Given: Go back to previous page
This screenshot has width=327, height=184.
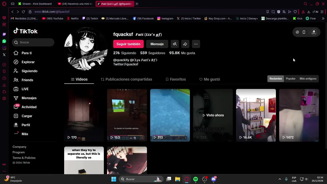Looking at the screenshot, I should click(12, 12).
